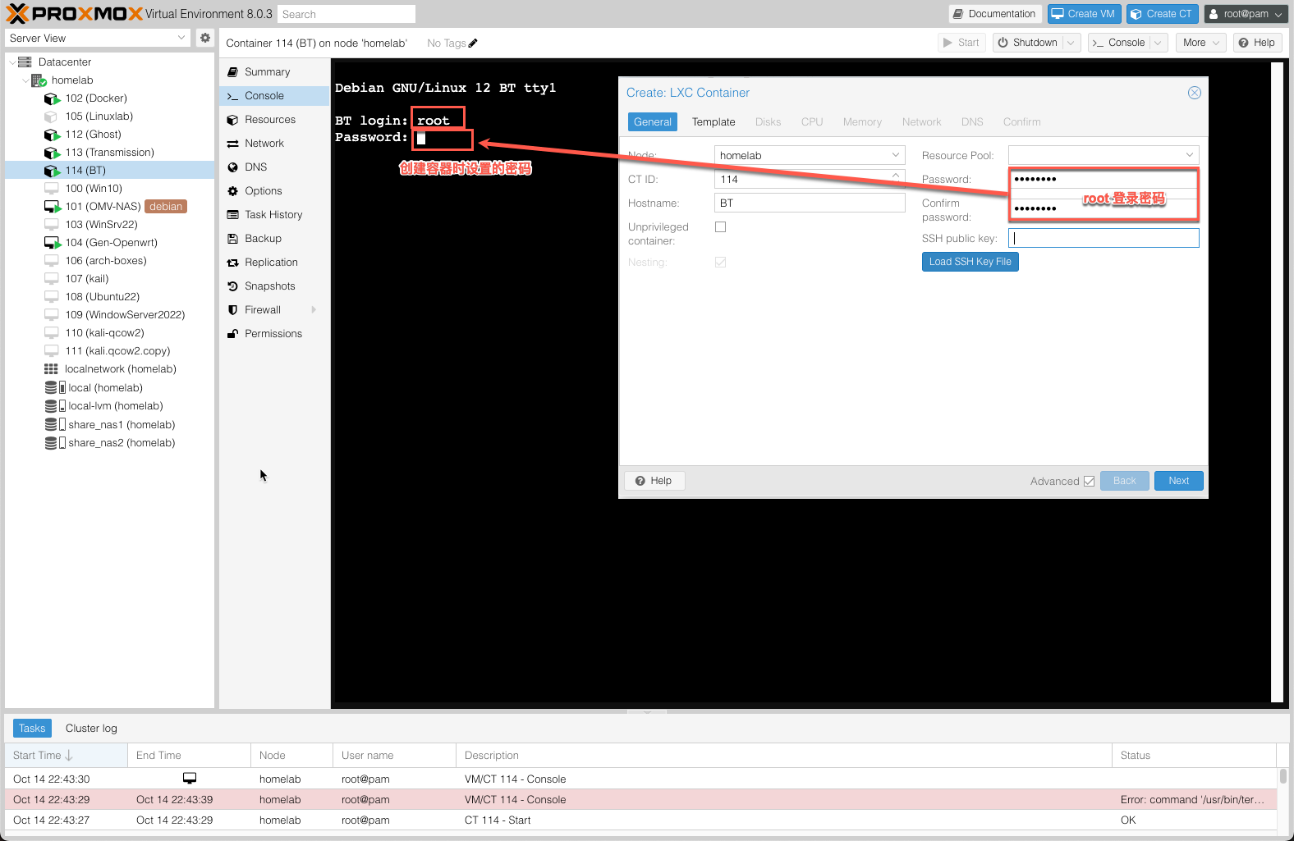Open the More dropdown menu
1294x841 pixels.
coord(1201,43)
